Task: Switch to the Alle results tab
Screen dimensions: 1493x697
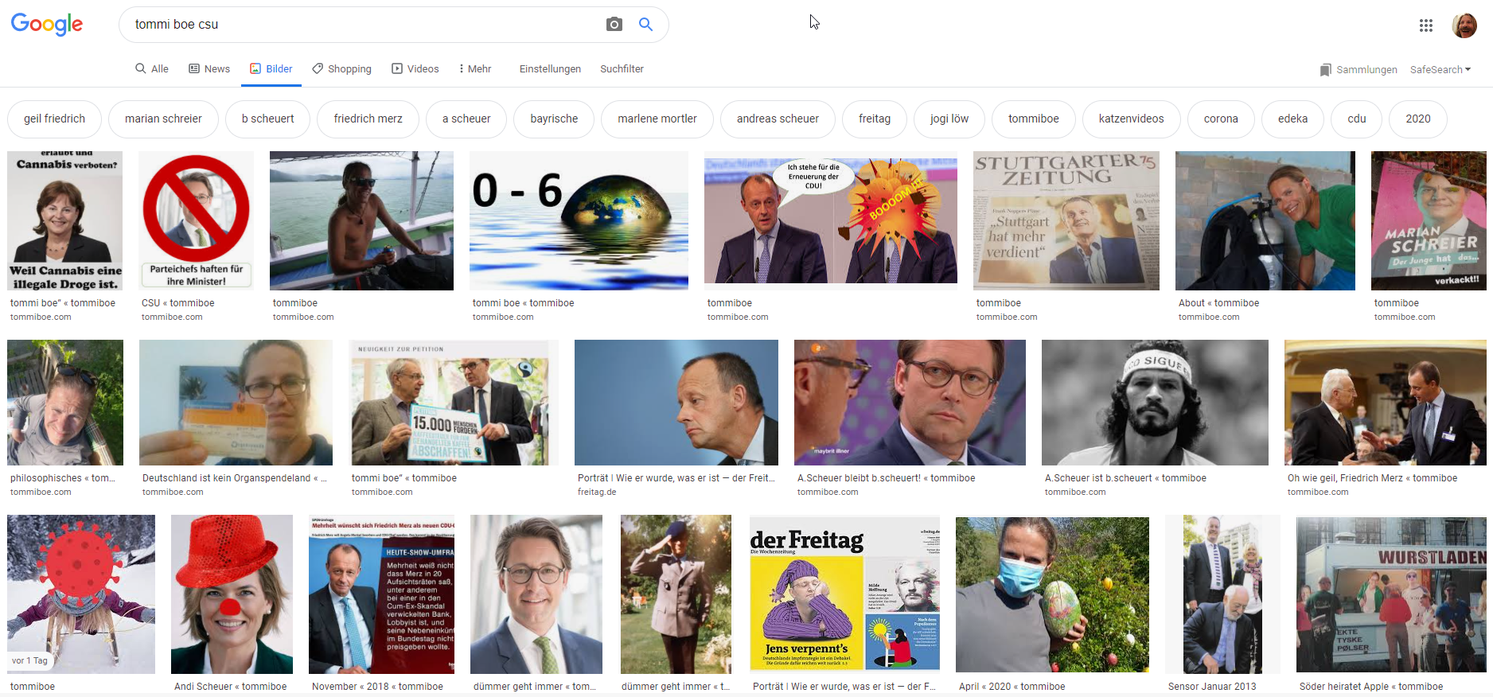Action: pos(152,69)
